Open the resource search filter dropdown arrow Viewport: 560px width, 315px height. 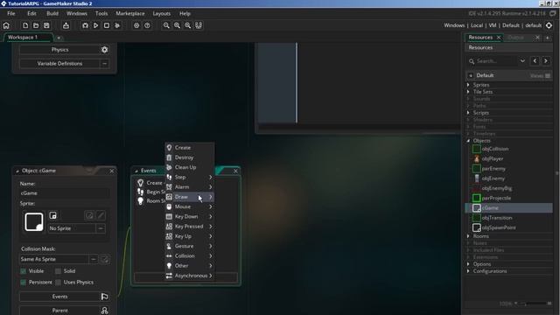522,61
